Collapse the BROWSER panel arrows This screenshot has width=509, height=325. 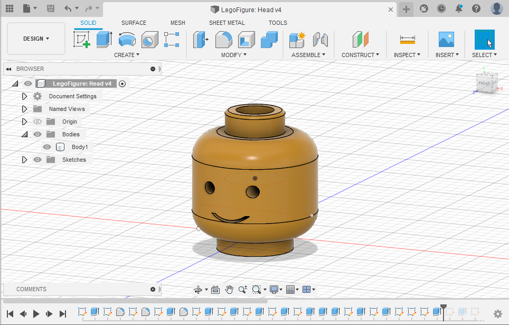click(9, 69)
